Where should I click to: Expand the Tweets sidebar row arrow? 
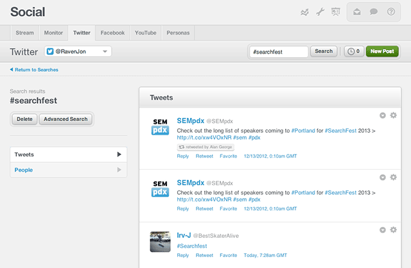point(119,155)
